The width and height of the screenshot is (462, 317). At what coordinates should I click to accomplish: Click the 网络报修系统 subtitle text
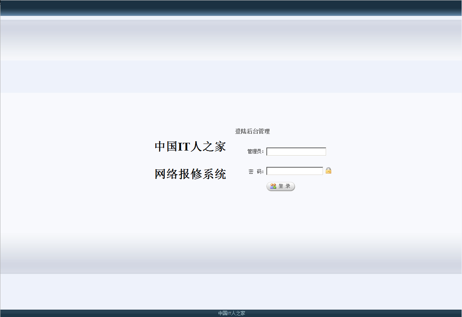[x=190, y=174]
